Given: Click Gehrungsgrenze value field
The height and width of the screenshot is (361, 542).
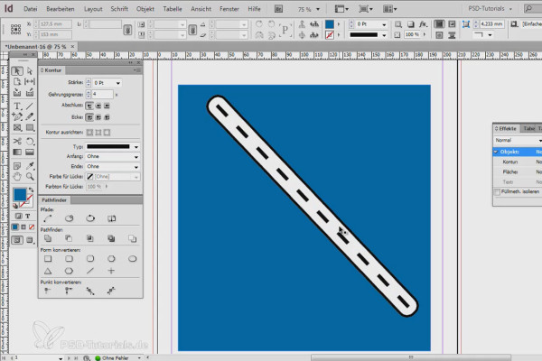Looking at the screenshot, I should tap(102, 94).
